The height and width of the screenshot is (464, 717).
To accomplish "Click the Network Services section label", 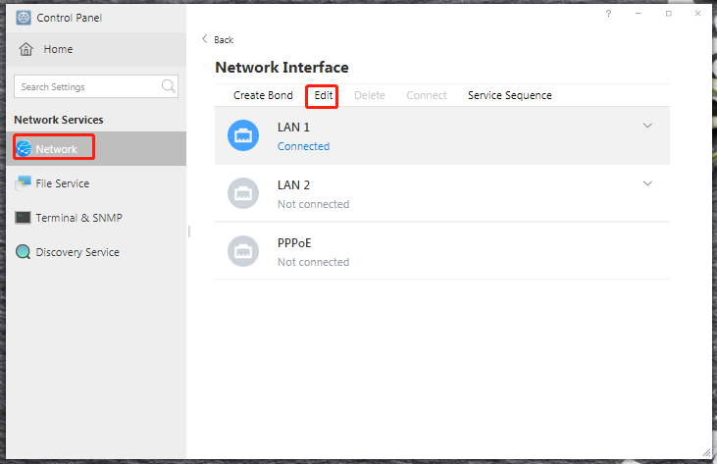I will 59,120.
